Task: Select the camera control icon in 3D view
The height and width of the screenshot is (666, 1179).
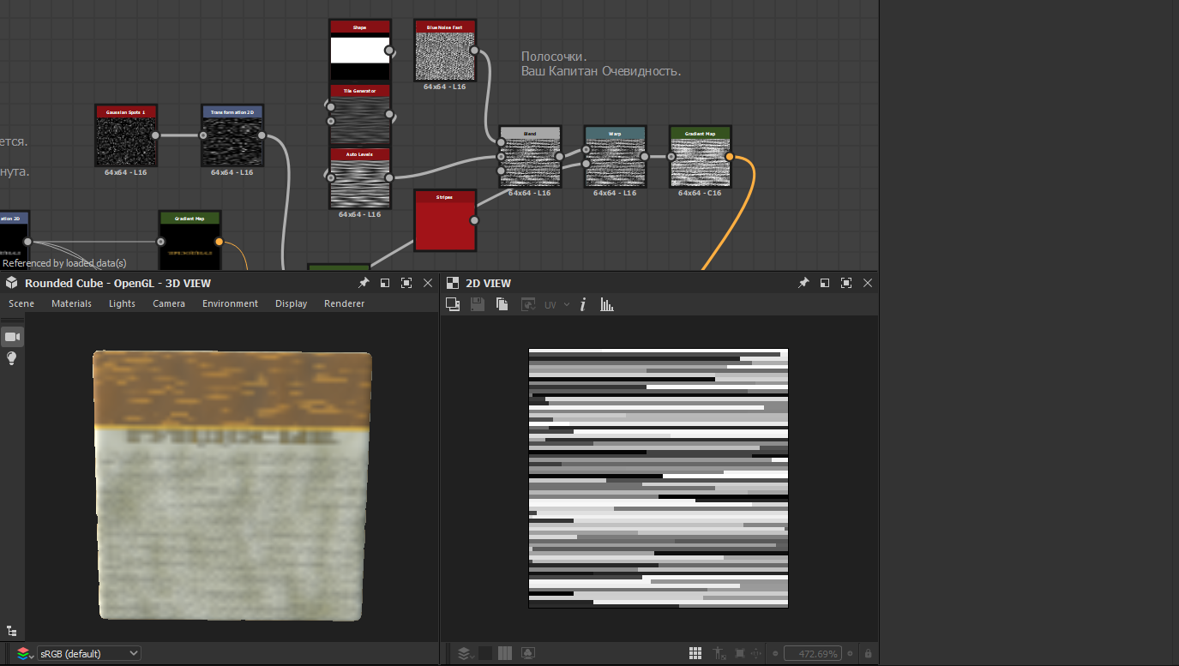Action: pos(12,337)
